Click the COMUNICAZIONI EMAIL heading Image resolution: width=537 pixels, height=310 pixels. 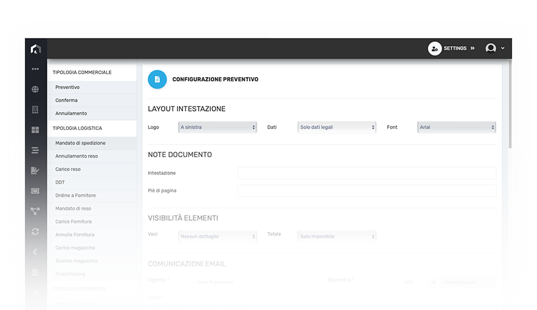[187, 264]
